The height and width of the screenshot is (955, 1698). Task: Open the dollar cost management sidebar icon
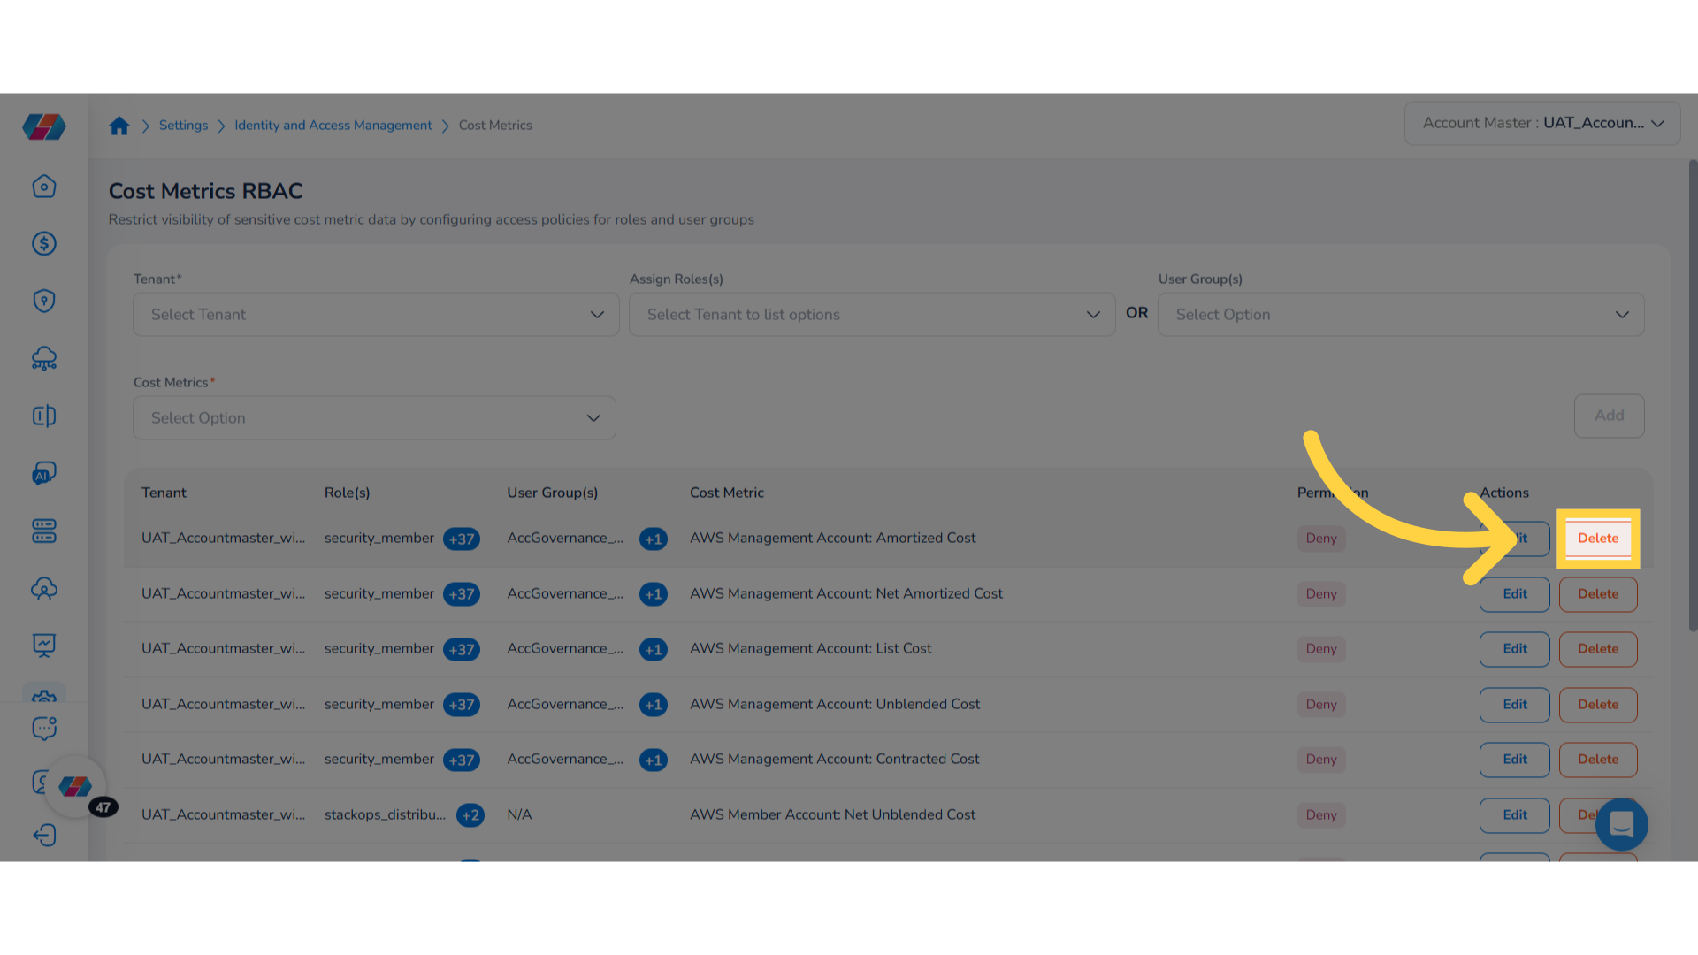point(44,244)
